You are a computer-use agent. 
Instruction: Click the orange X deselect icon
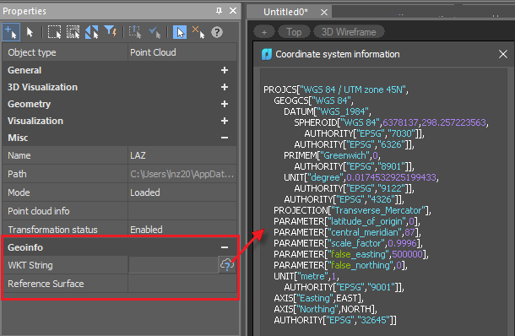tap(198, 32)
